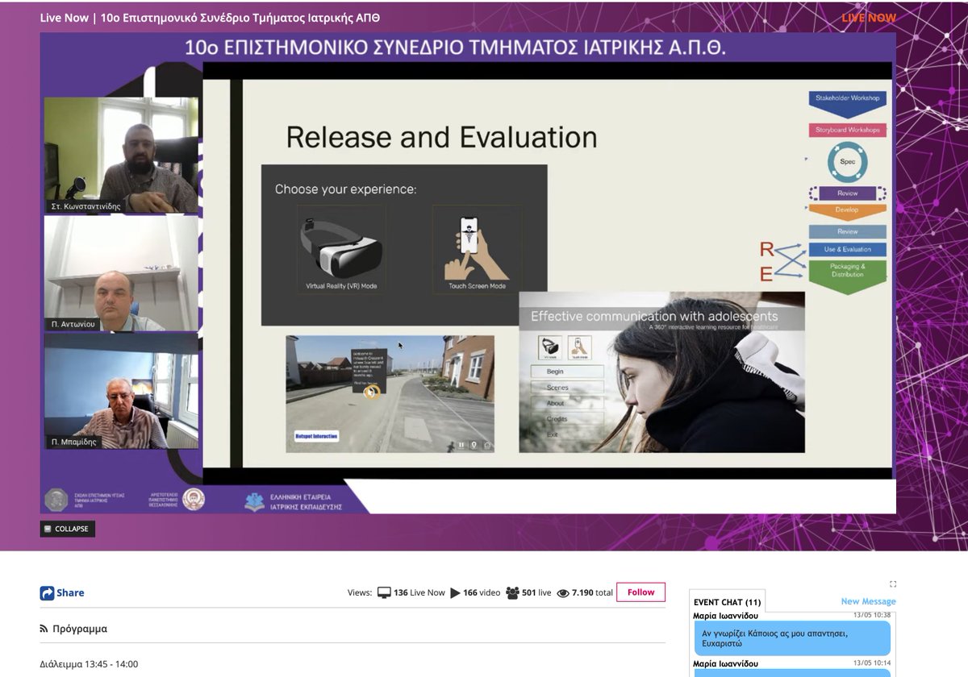Open New Message in event chat
The height and width of the screenshot is (677, 968).
pyautogui.click(x=868, y=601)
